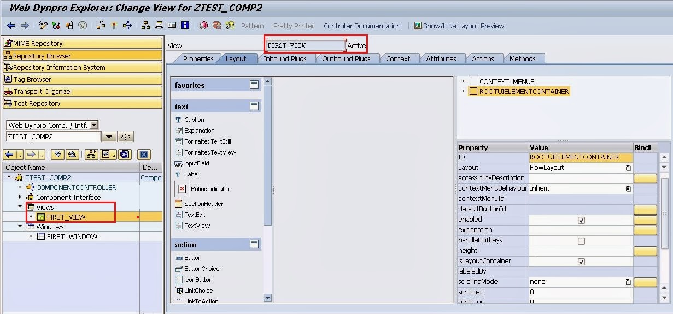Click the blue left navigation arrow above tree
Image resolution: width=673 pixels, height=314 pixels.
tap(9, 155)
